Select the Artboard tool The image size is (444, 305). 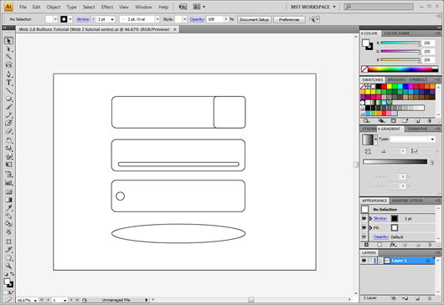[8, 241]
